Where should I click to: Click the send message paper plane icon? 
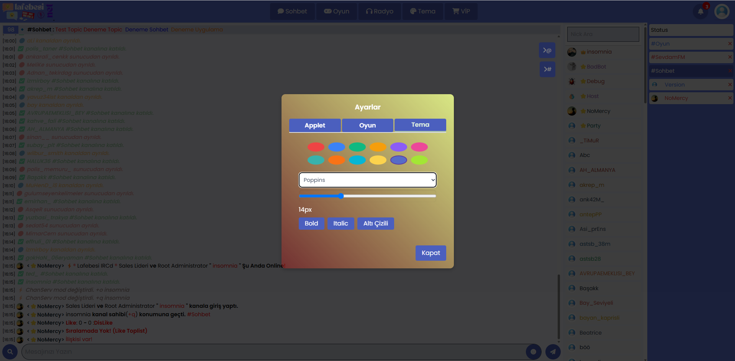(x=553, y=351)
